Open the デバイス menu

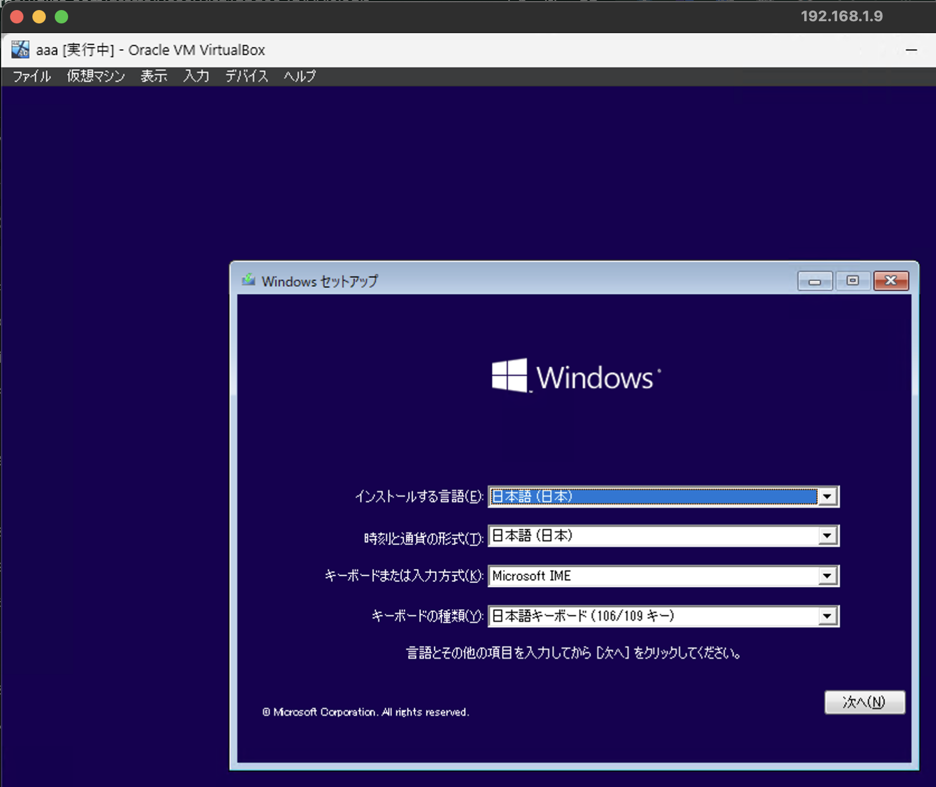pyautogui.click(x=246, y=76)
